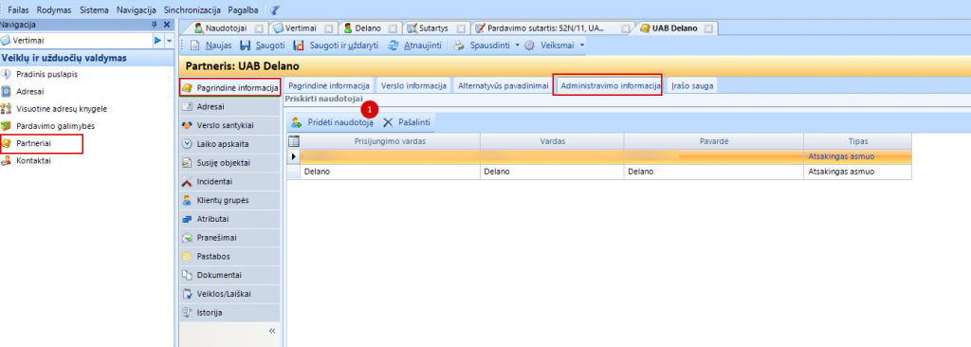Click the Pašalinti button
Viewport: 971px width, 347px height.
click(x=406, y=122)
